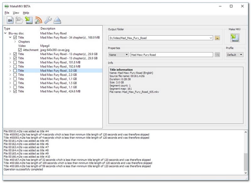Expand the Chapters tree node

tap(15, 42)
